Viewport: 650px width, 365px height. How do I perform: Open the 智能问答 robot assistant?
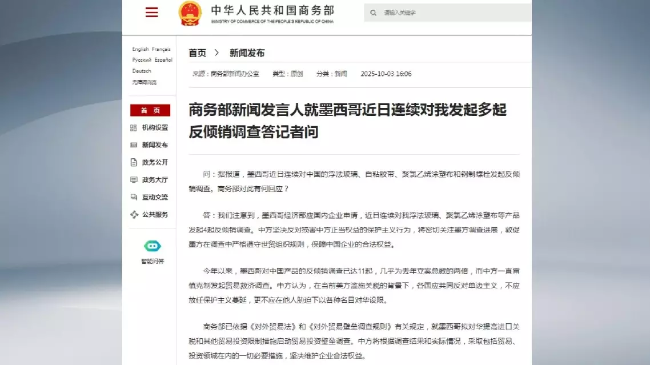click(152, 246)
